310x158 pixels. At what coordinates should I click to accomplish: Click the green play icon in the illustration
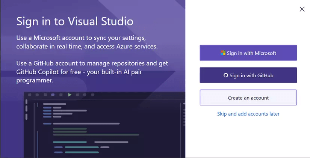pyautogui.click(x=70, y=95)
